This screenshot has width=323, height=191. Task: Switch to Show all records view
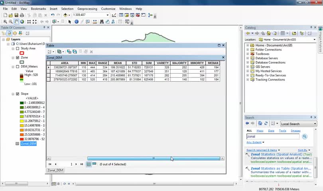(x=89, y=164)
